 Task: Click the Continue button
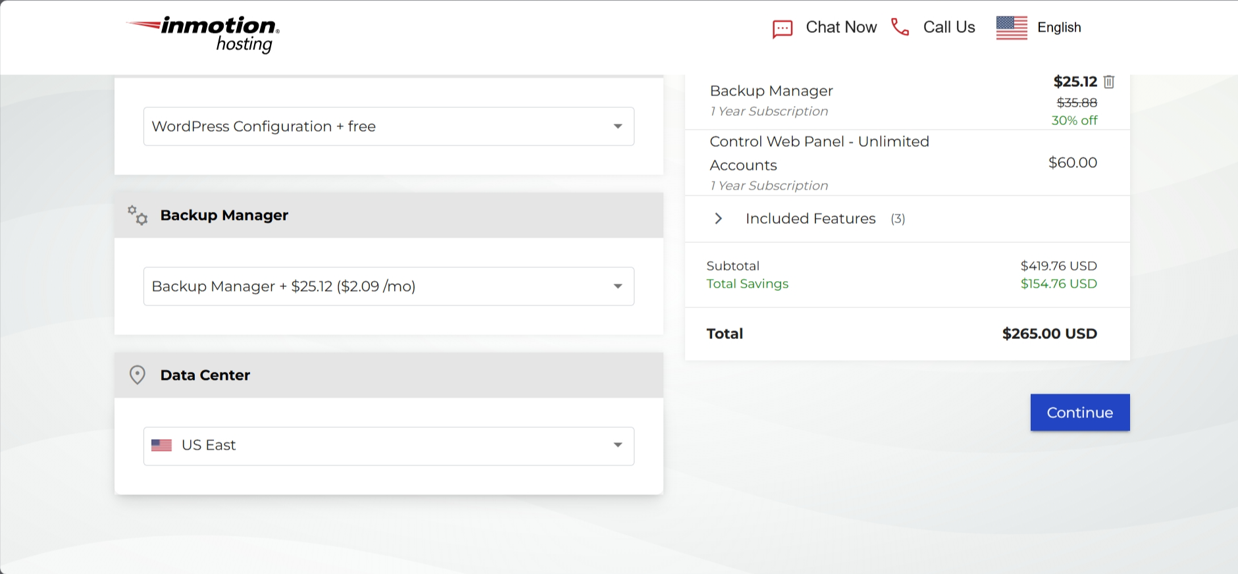(1080, 413)
